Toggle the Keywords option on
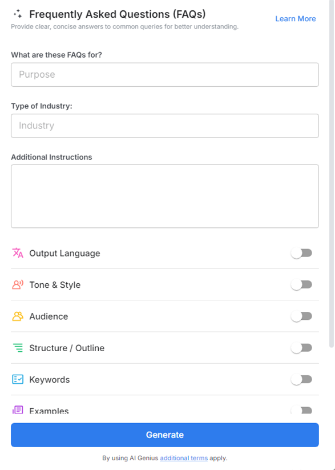335x470 pixels. click(x=302, y=379)
